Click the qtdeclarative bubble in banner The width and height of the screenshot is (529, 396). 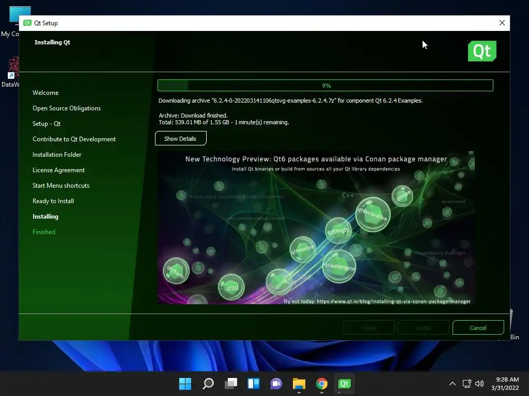[x=373, y=214]
